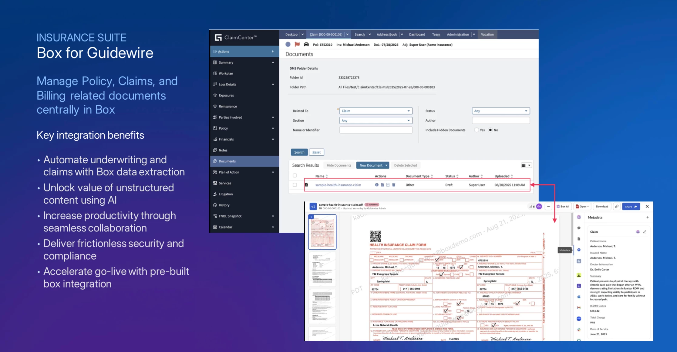The height and width of the screenshot is (352, 677).
Task: Open the Dashboard tab
Action: (x=417, y=34)
